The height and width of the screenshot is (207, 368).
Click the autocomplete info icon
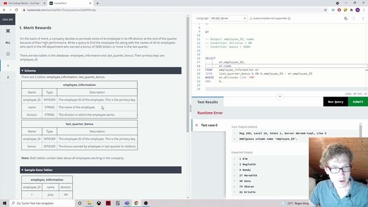(x=289, y=18)
